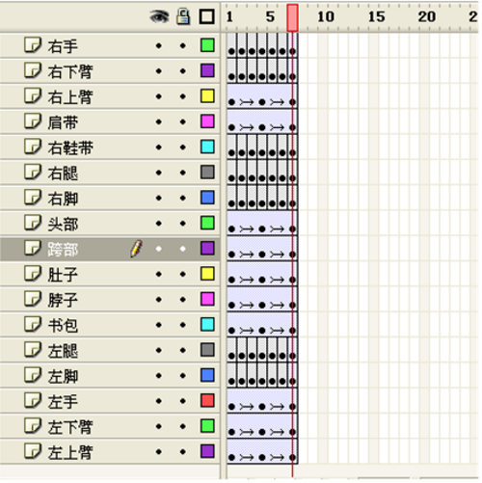This screenshot has width=482, height=483.
Task: Click the outline square header icon
Action: 207,16
